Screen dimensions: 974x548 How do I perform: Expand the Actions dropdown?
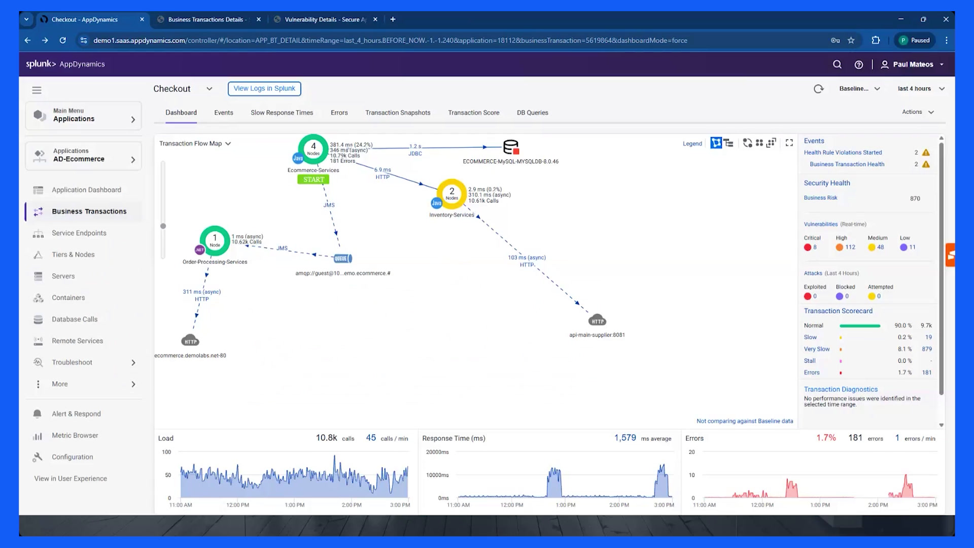pos(918,112)
